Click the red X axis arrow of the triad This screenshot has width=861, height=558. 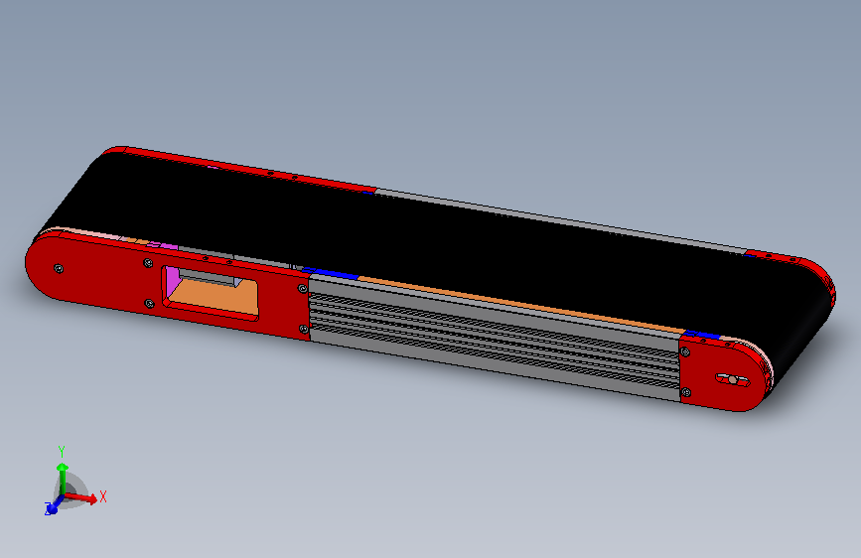point(82,497)
